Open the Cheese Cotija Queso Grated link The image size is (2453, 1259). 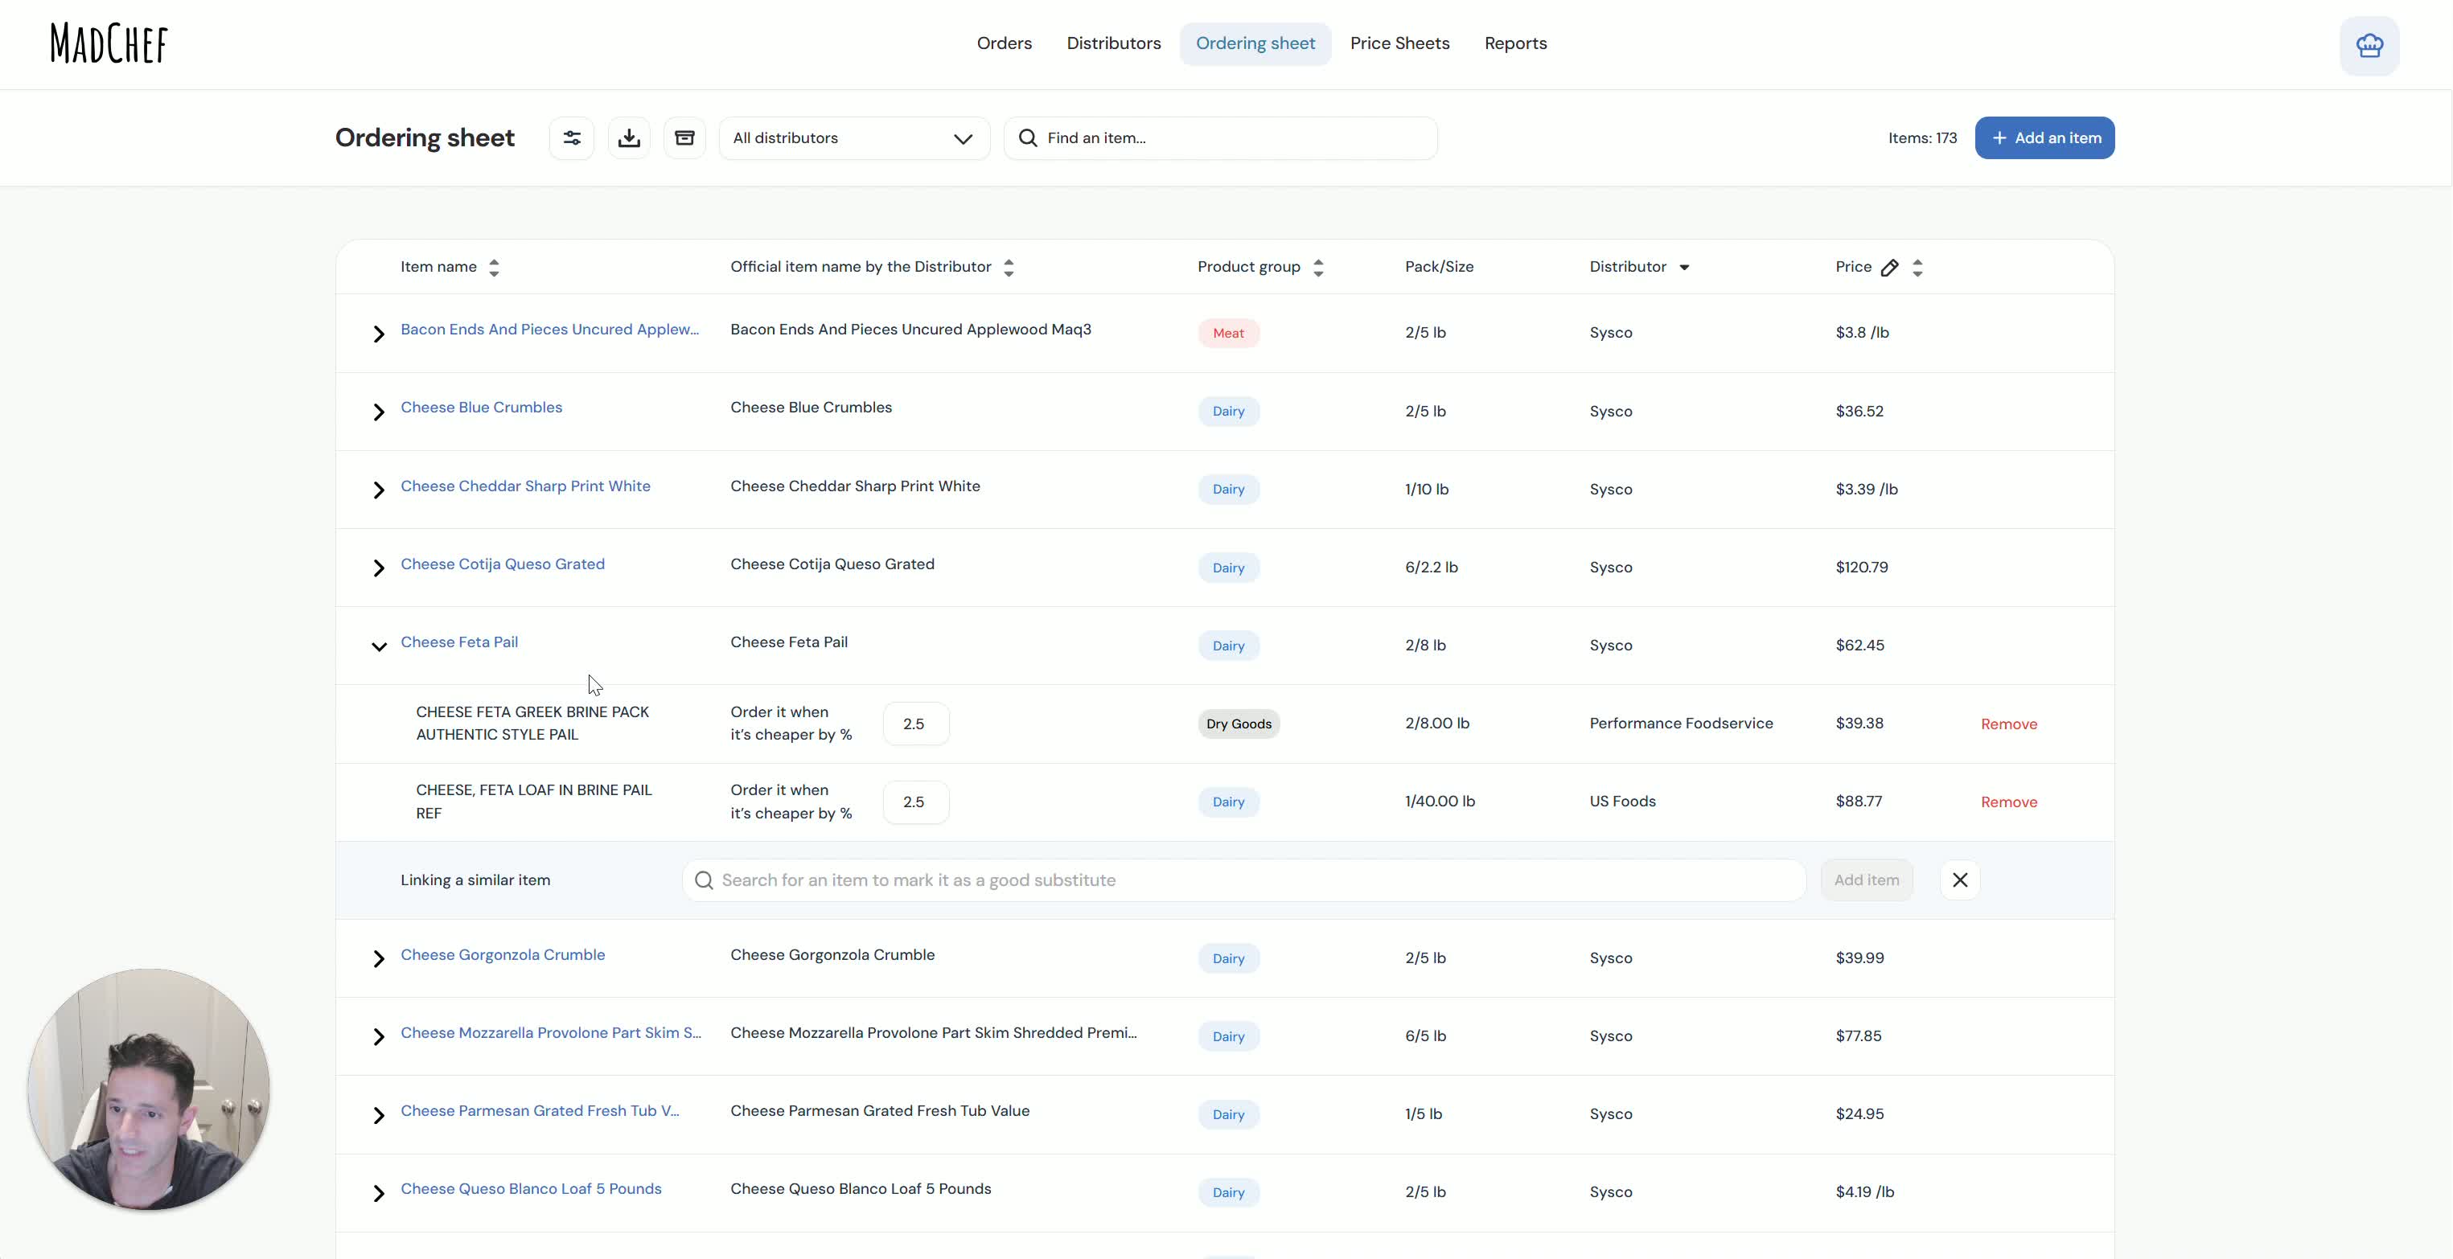pos(502,564)
